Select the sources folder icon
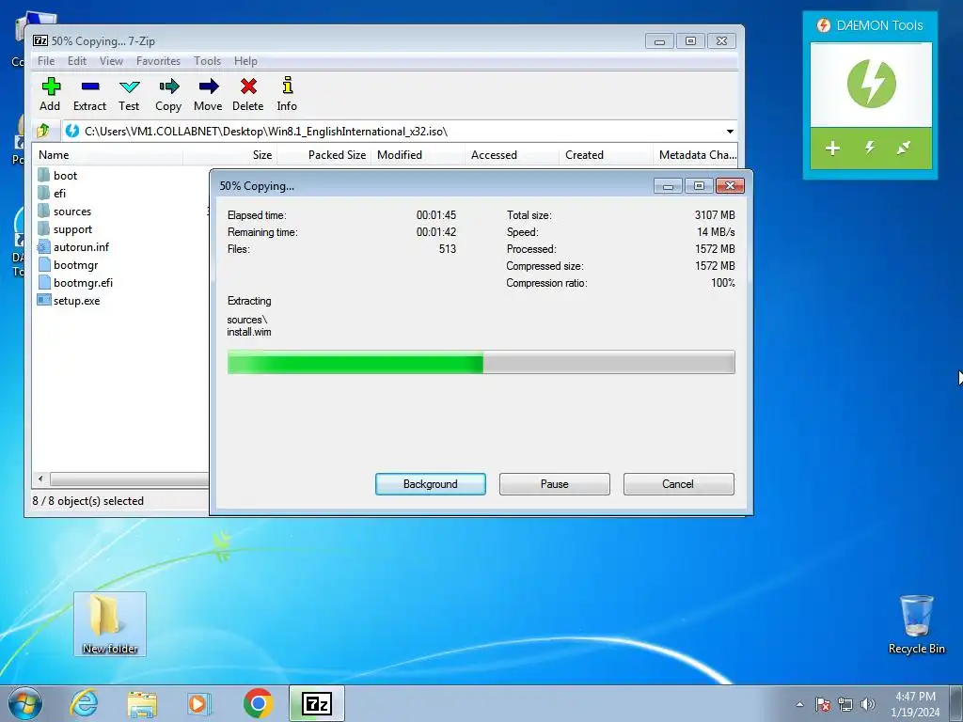Screen dimensions: 963x722 [43, 211]
